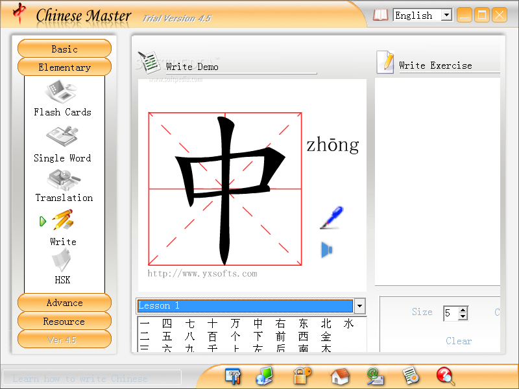This screenshot has width=519, height=389.
Task: Click the Ver: 4.5 button
Action: point(64,339)
